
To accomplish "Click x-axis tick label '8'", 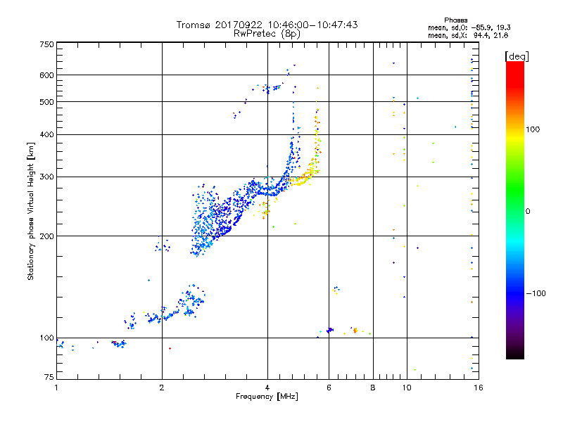I will click(x=373, y=388).
